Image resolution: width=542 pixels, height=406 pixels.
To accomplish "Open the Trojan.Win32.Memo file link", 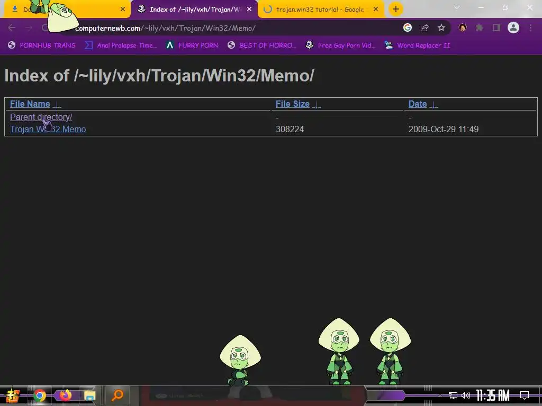I will coord(48,129).
